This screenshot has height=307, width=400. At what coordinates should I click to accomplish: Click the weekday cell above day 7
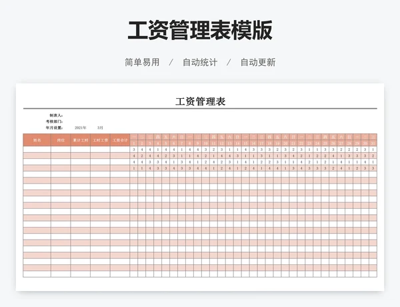(181, 137)
